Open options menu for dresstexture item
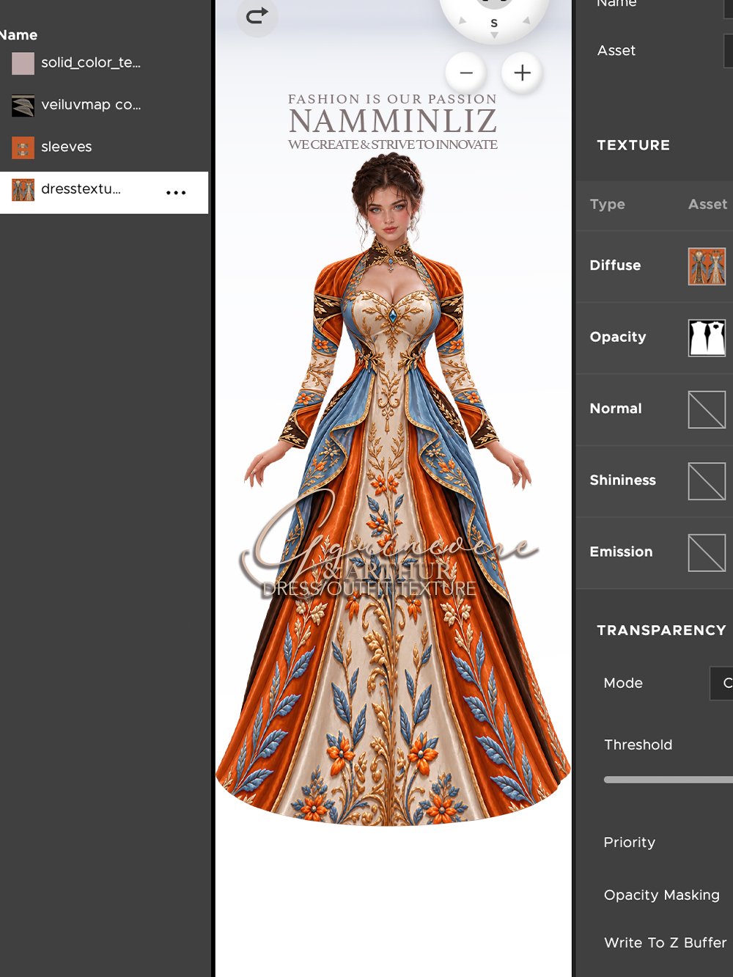 (x=176, y=193)
